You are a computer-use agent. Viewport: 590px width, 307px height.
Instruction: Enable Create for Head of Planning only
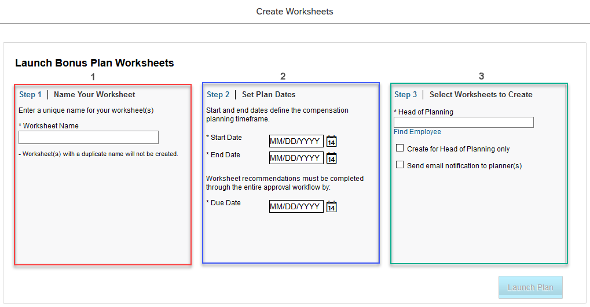point(400,148)
